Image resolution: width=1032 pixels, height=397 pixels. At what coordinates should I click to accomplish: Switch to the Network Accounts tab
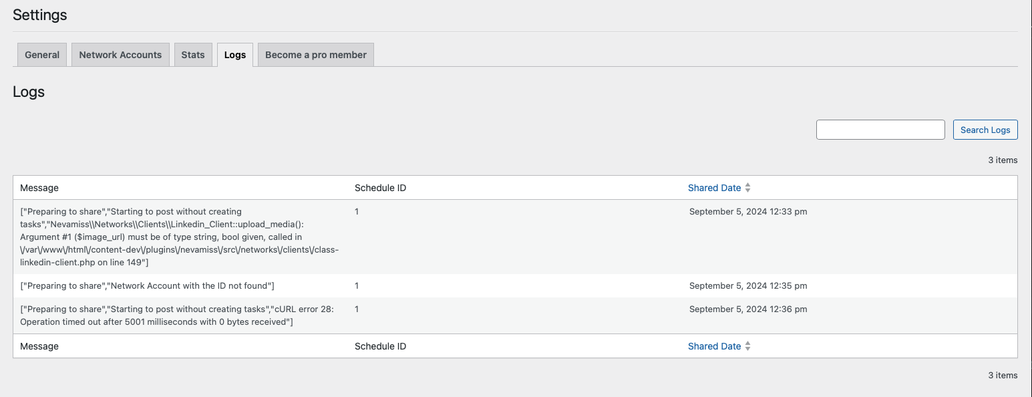coord(120,55)
